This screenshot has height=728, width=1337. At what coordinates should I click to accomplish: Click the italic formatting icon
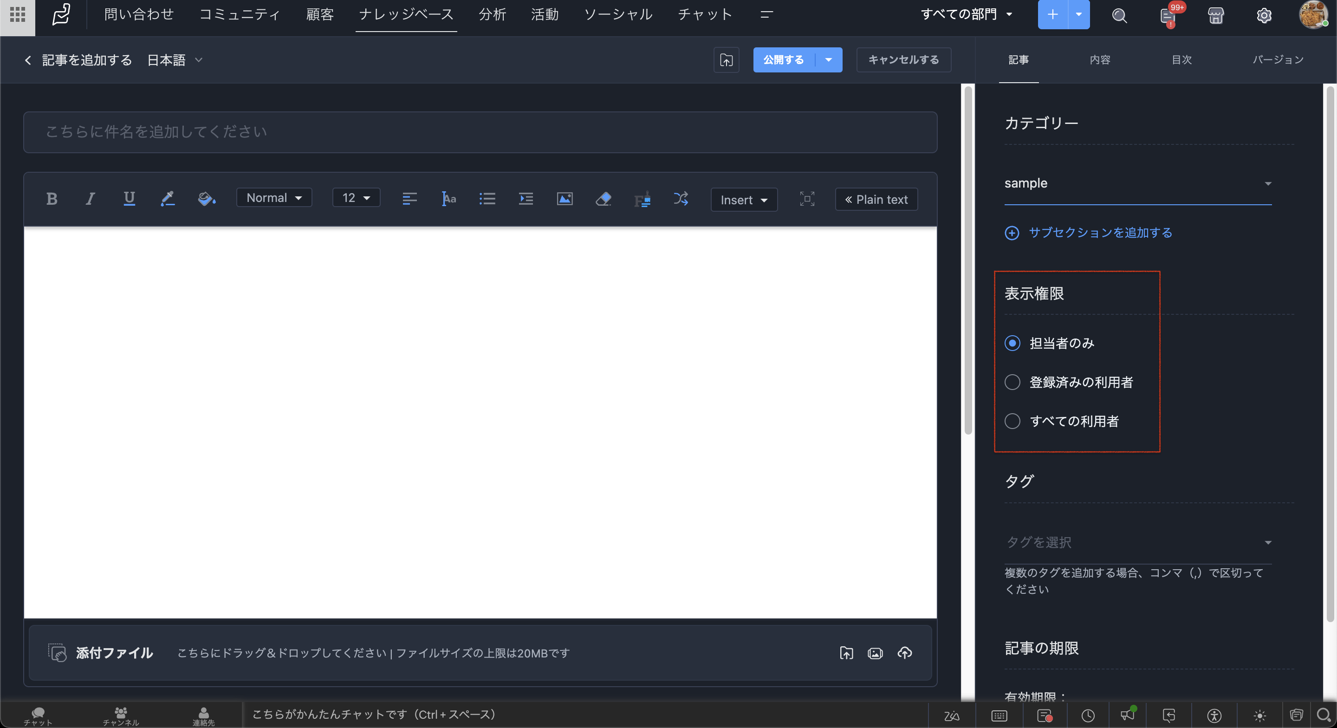91,199
